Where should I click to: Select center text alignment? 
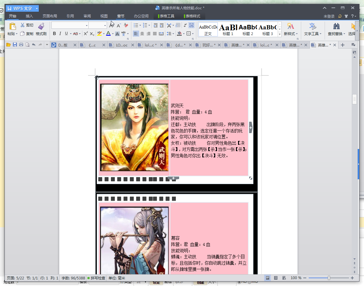pos(142,34)
